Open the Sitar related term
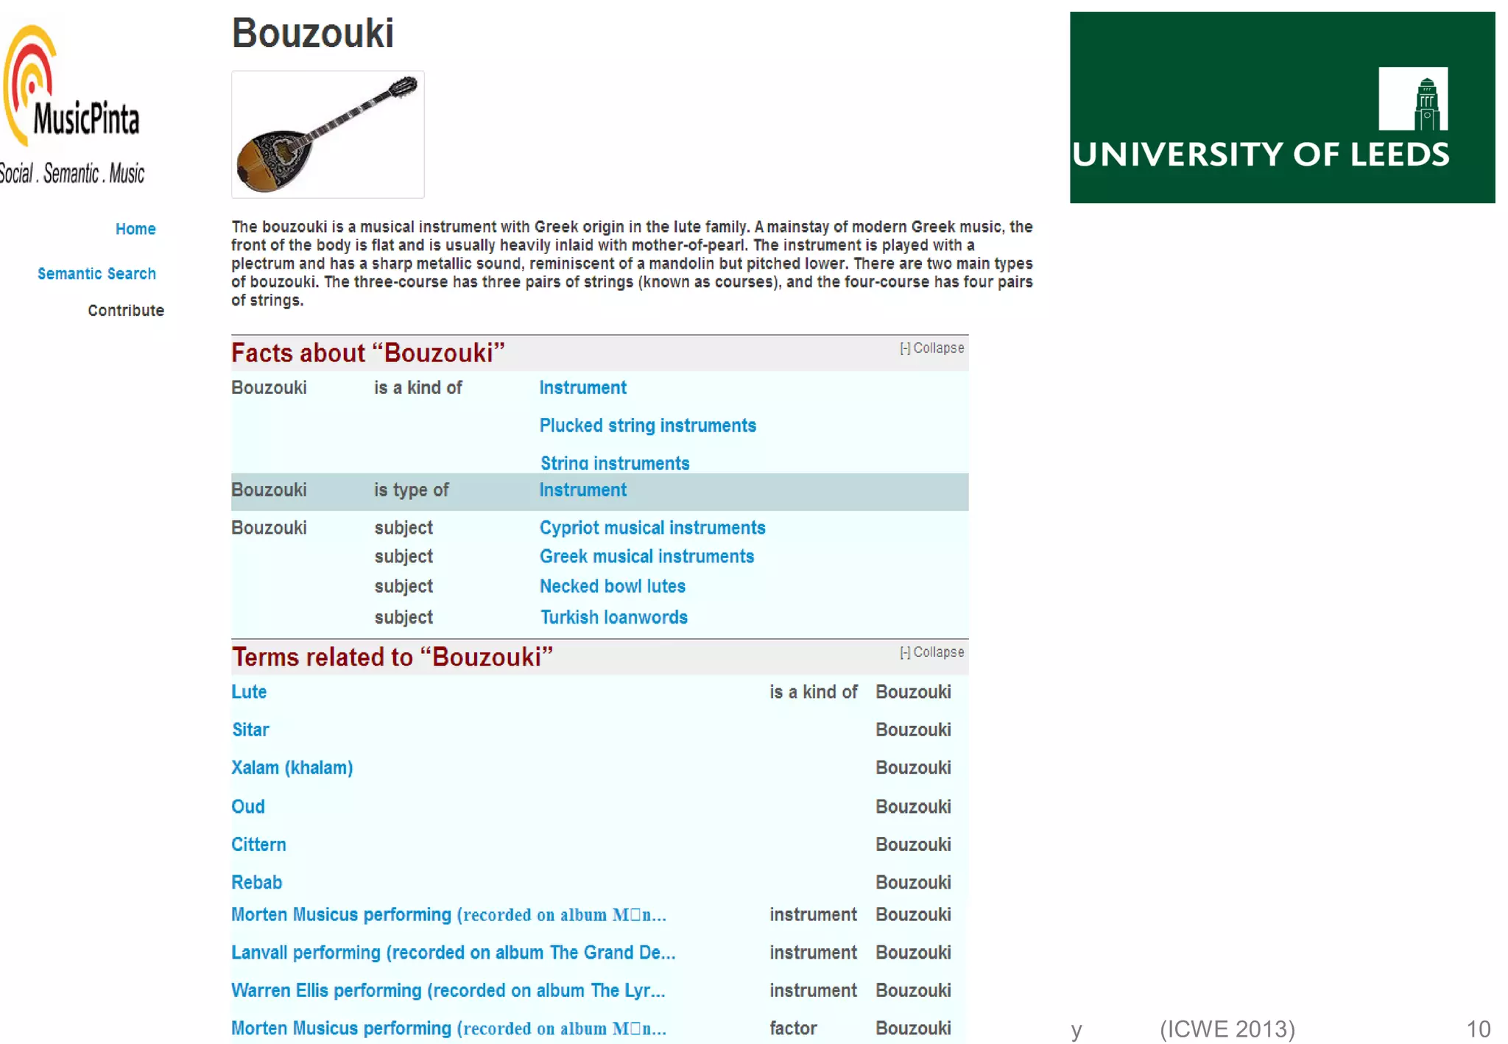The height and width of the screenshot is (1044, 1508). pyautogui.click(x=250, y=730)
